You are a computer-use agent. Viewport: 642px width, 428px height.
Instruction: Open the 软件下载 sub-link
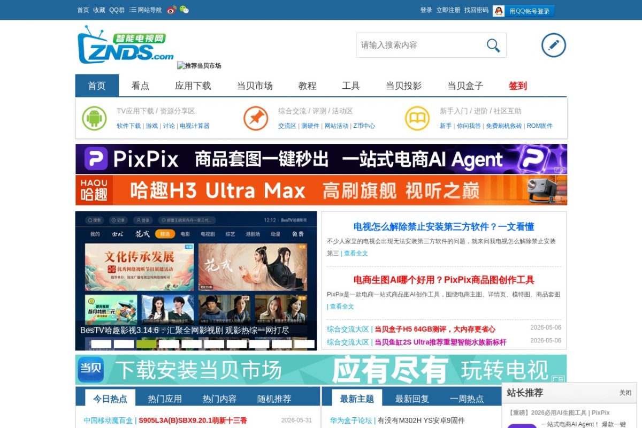(129, 126)
